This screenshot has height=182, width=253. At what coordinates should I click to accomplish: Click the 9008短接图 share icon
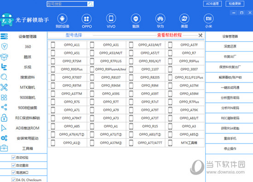tap(4, 107)
